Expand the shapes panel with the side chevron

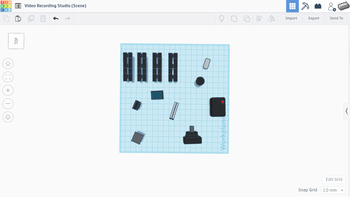347,111
